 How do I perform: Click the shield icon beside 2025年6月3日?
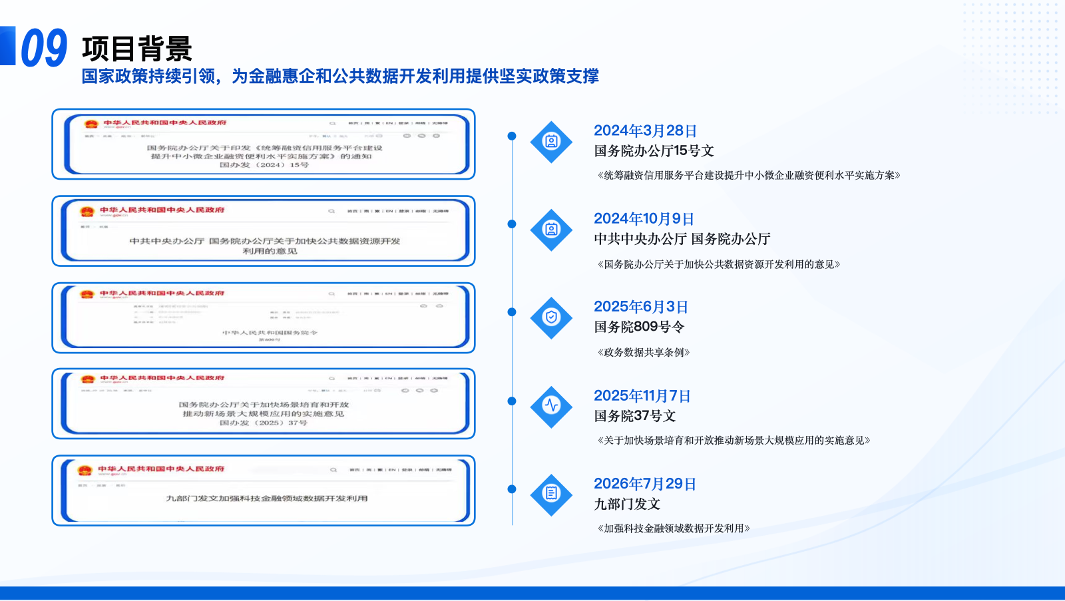(x=551, y=317)
